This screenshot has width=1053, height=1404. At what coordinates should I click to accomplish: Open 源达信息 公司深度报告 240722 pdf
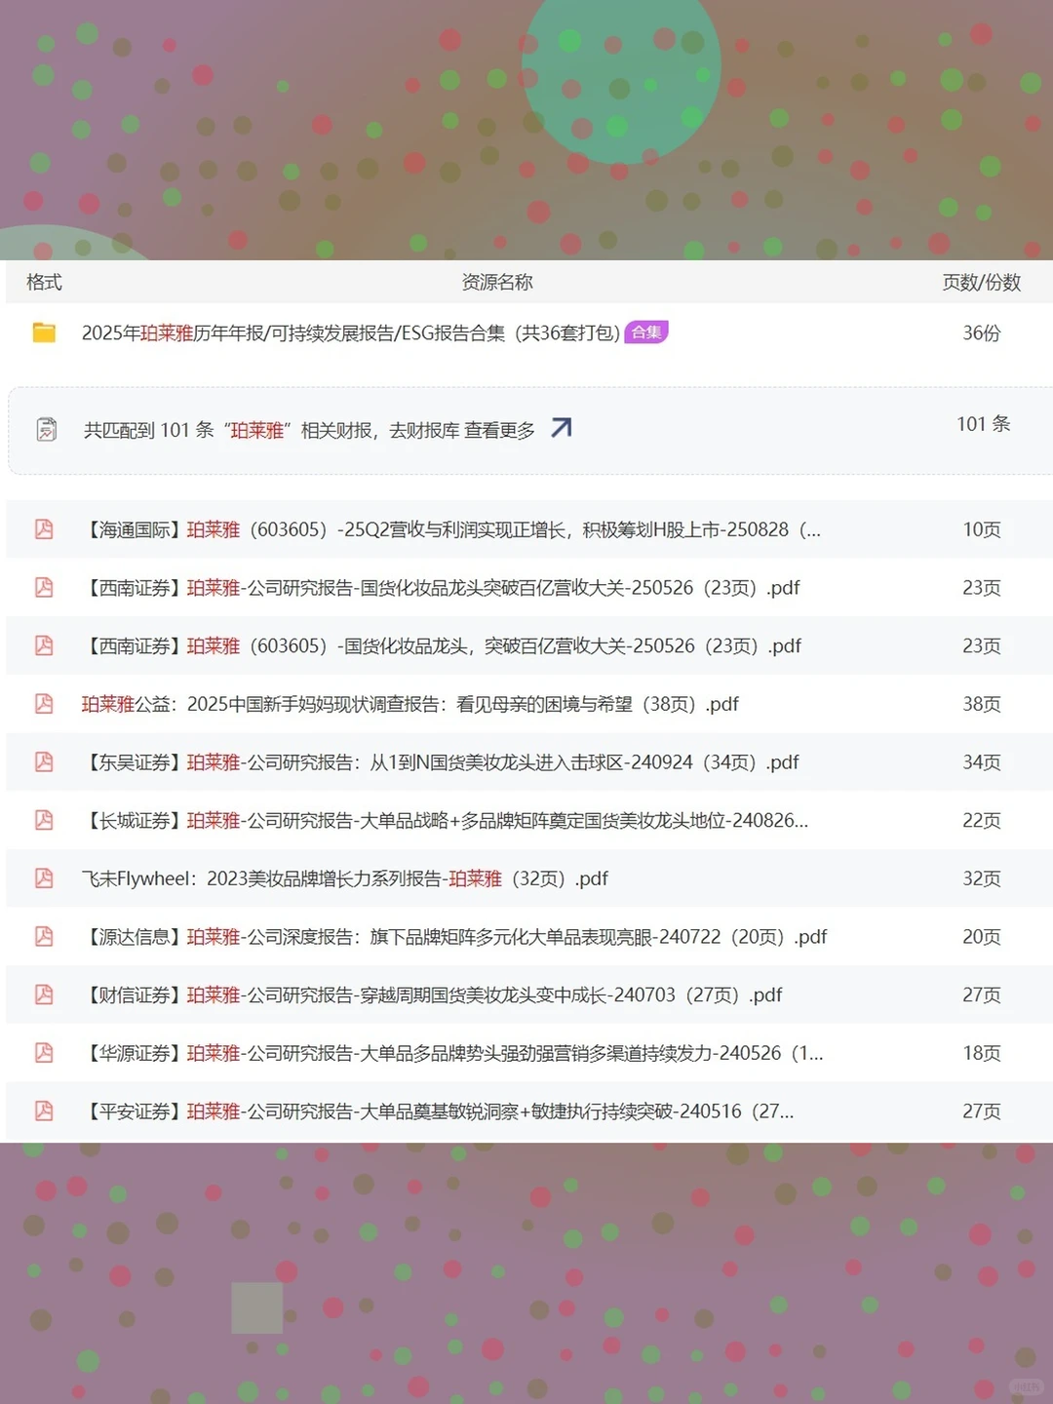(x=454, y=937)
